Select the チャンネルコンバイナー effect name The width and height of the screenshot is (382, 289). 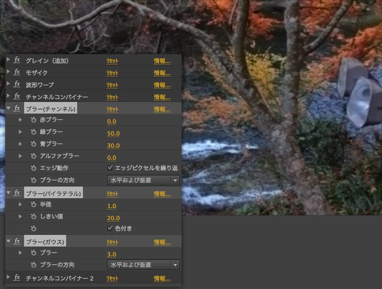coord(57,97)
